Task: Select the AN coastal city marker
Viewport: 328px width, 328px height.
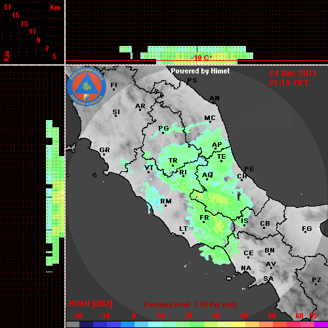Action: coord(215,98)
